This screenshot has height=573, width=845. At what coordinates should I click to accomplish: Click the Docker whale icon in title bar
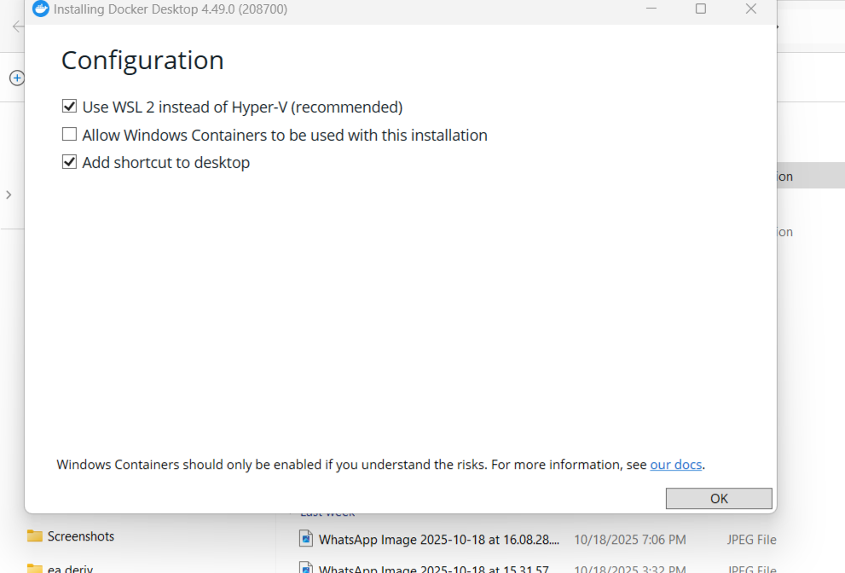40,9
